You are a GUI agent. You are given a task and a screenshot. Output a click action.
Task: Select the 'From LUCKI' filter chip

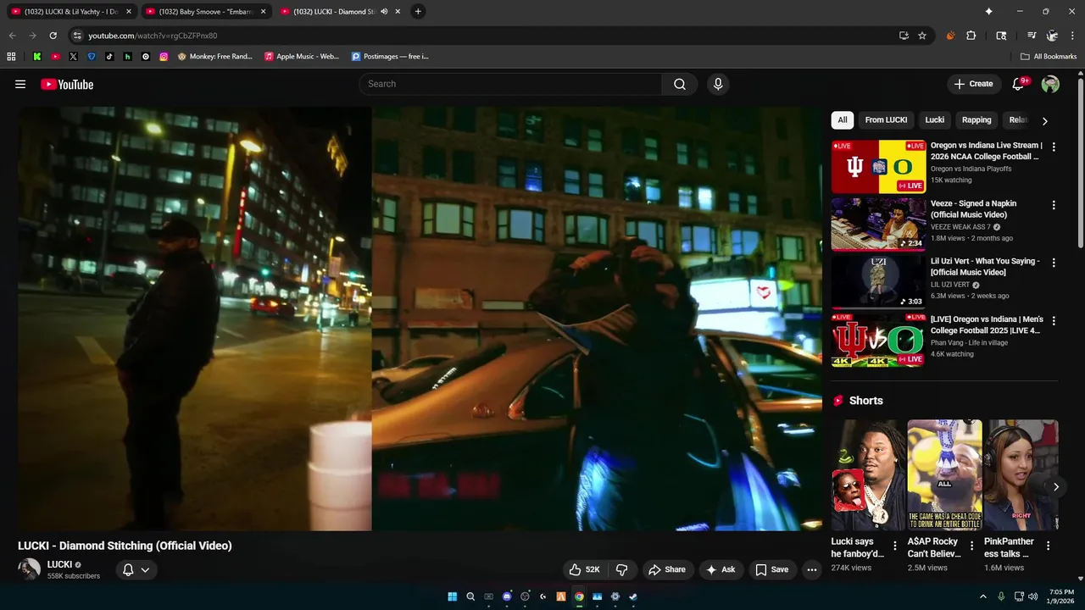[886, 120]
